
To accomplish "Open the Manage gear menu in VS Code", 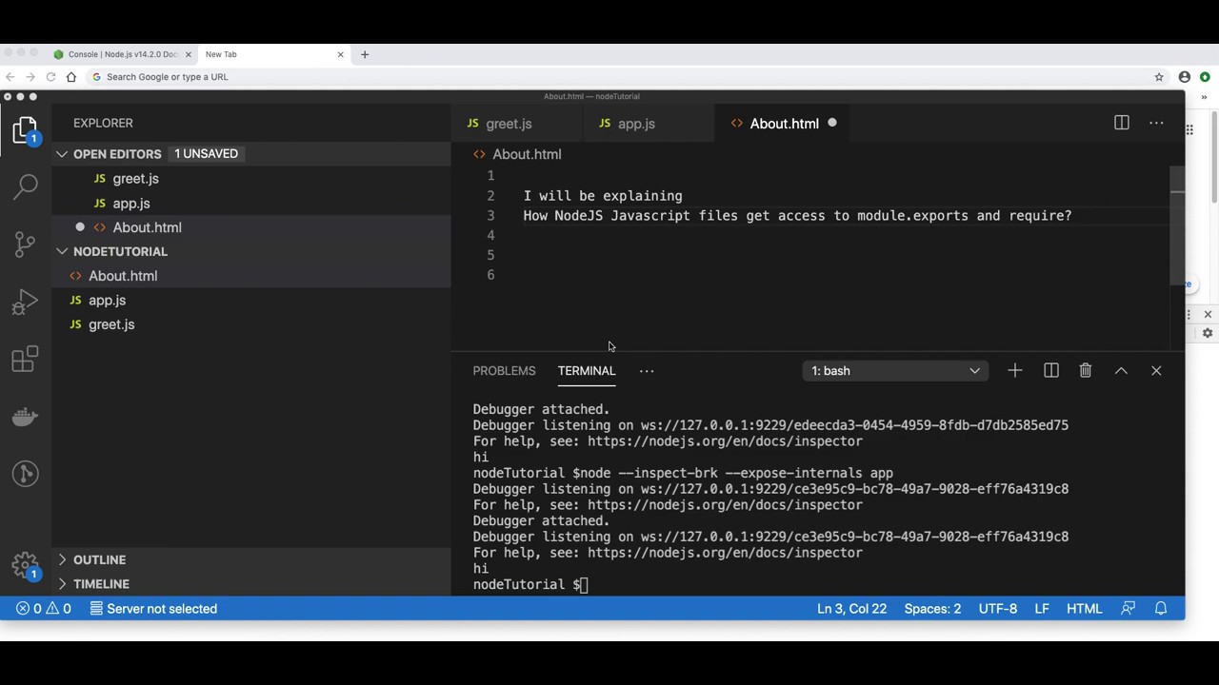I will 26,565.
